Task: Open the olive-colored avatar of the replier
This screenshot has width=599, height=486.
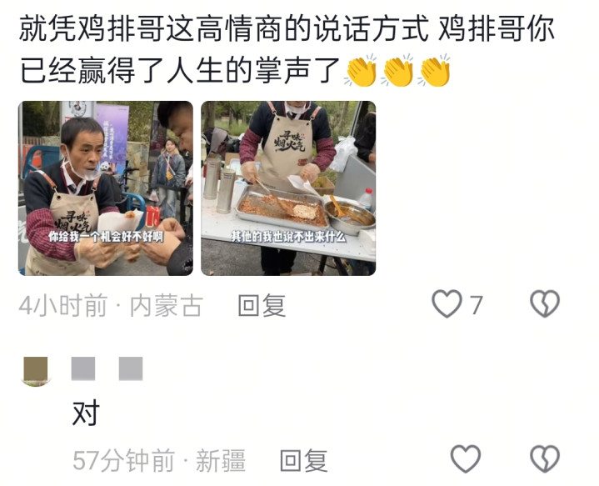Action: tap(36, 371)
